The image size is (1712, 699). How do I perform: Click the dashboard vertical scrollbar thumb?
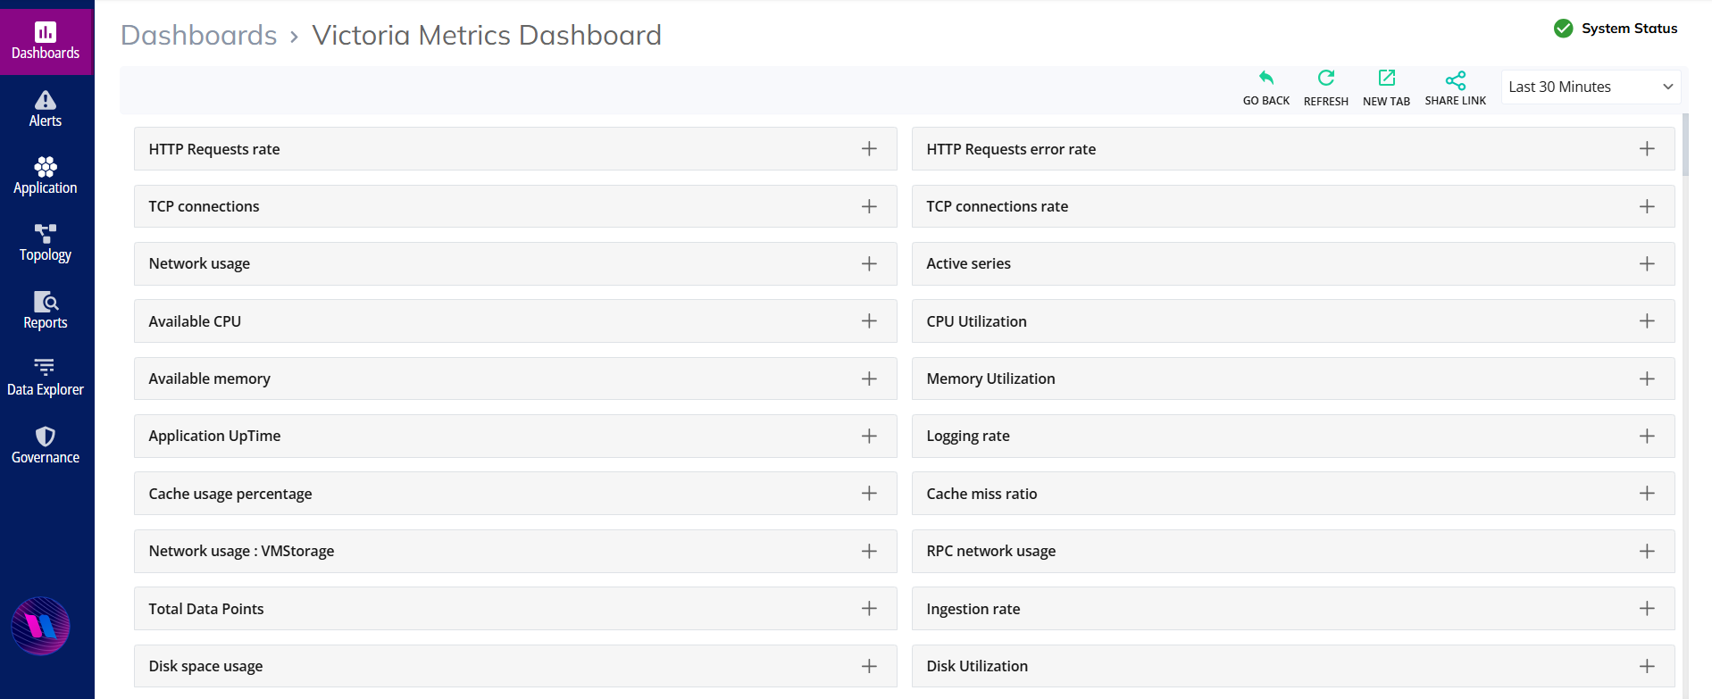1685,144
